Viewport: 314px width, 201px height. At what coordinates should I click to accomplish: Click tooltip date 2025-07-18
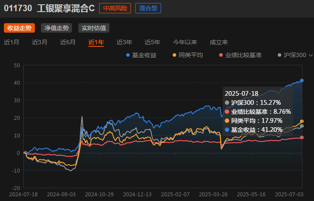point(242,94)
